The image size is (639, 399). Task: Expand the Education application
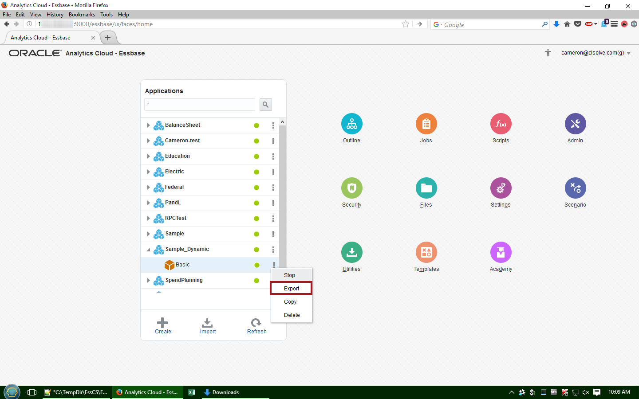tap(148, 156)
